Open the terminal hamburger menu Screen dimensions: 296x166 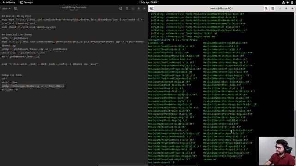click(272, 8)
